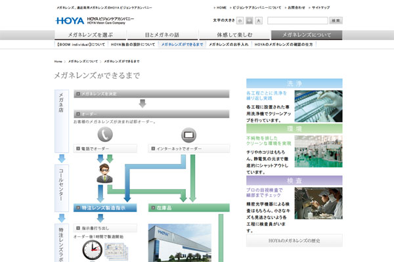Click the lens washing photo thumbnail
Image resolution: width=394 pixels, height=262 pixels.
(318, 106)
